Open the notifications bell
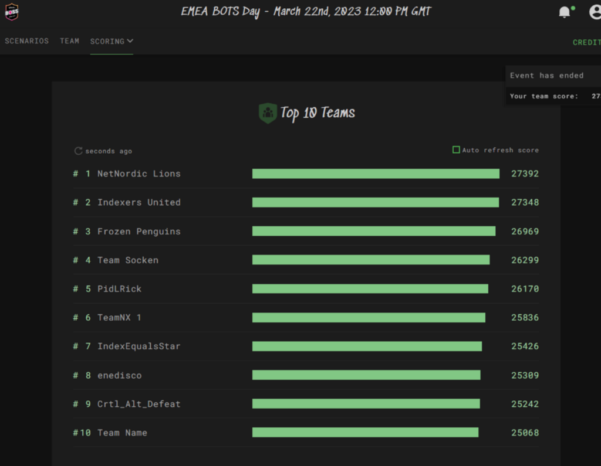Viewport: 601px width, 466px height. pos(565,12)
